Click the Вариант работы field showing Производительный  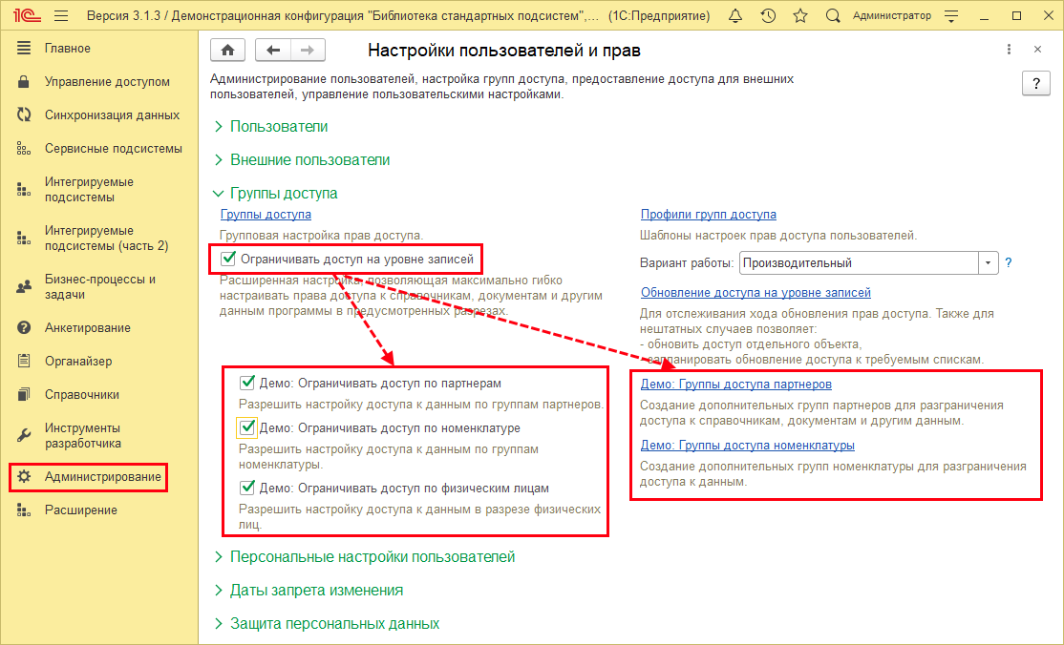859,262
